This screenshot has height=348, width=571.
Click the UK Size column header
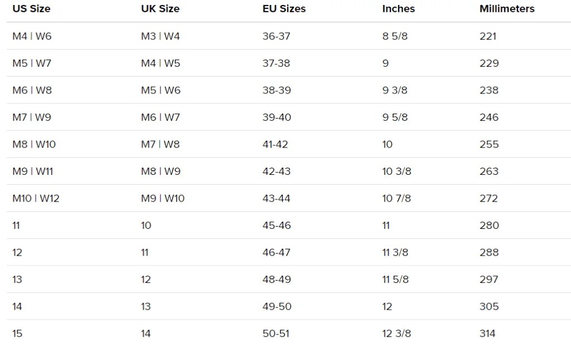(x=161, y=9)
